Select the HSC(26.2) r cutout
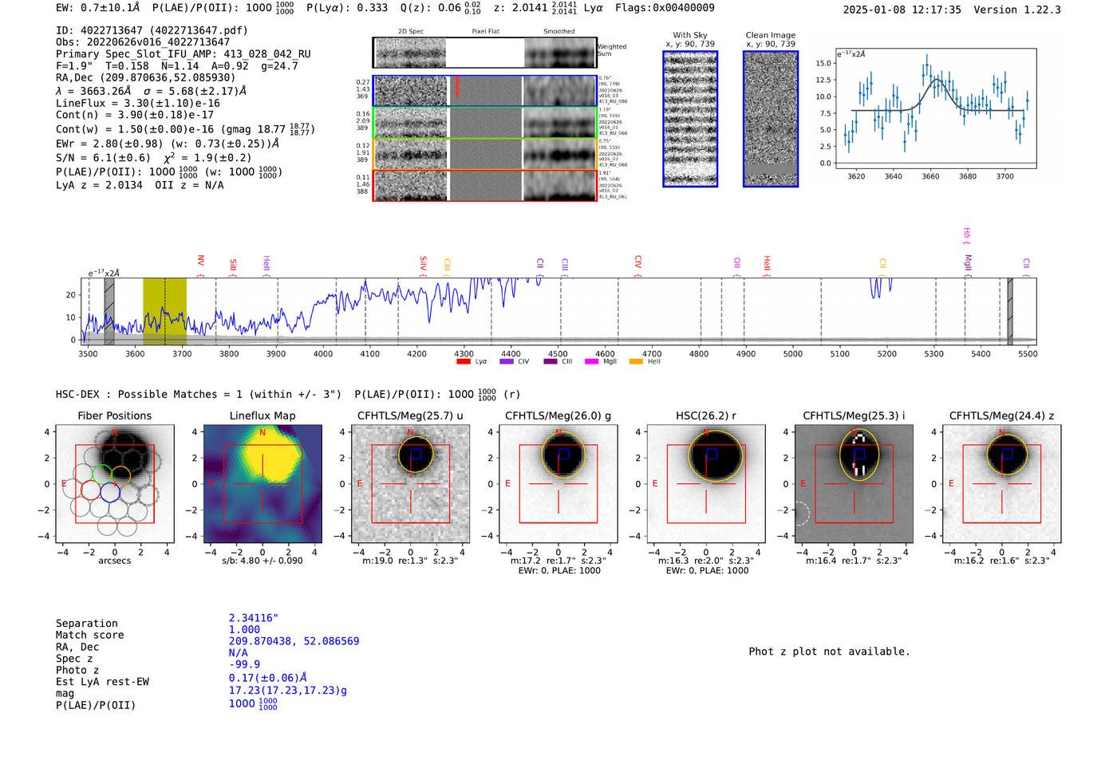The width and height of the screenshot is (1117, 760). coord(705,484)
